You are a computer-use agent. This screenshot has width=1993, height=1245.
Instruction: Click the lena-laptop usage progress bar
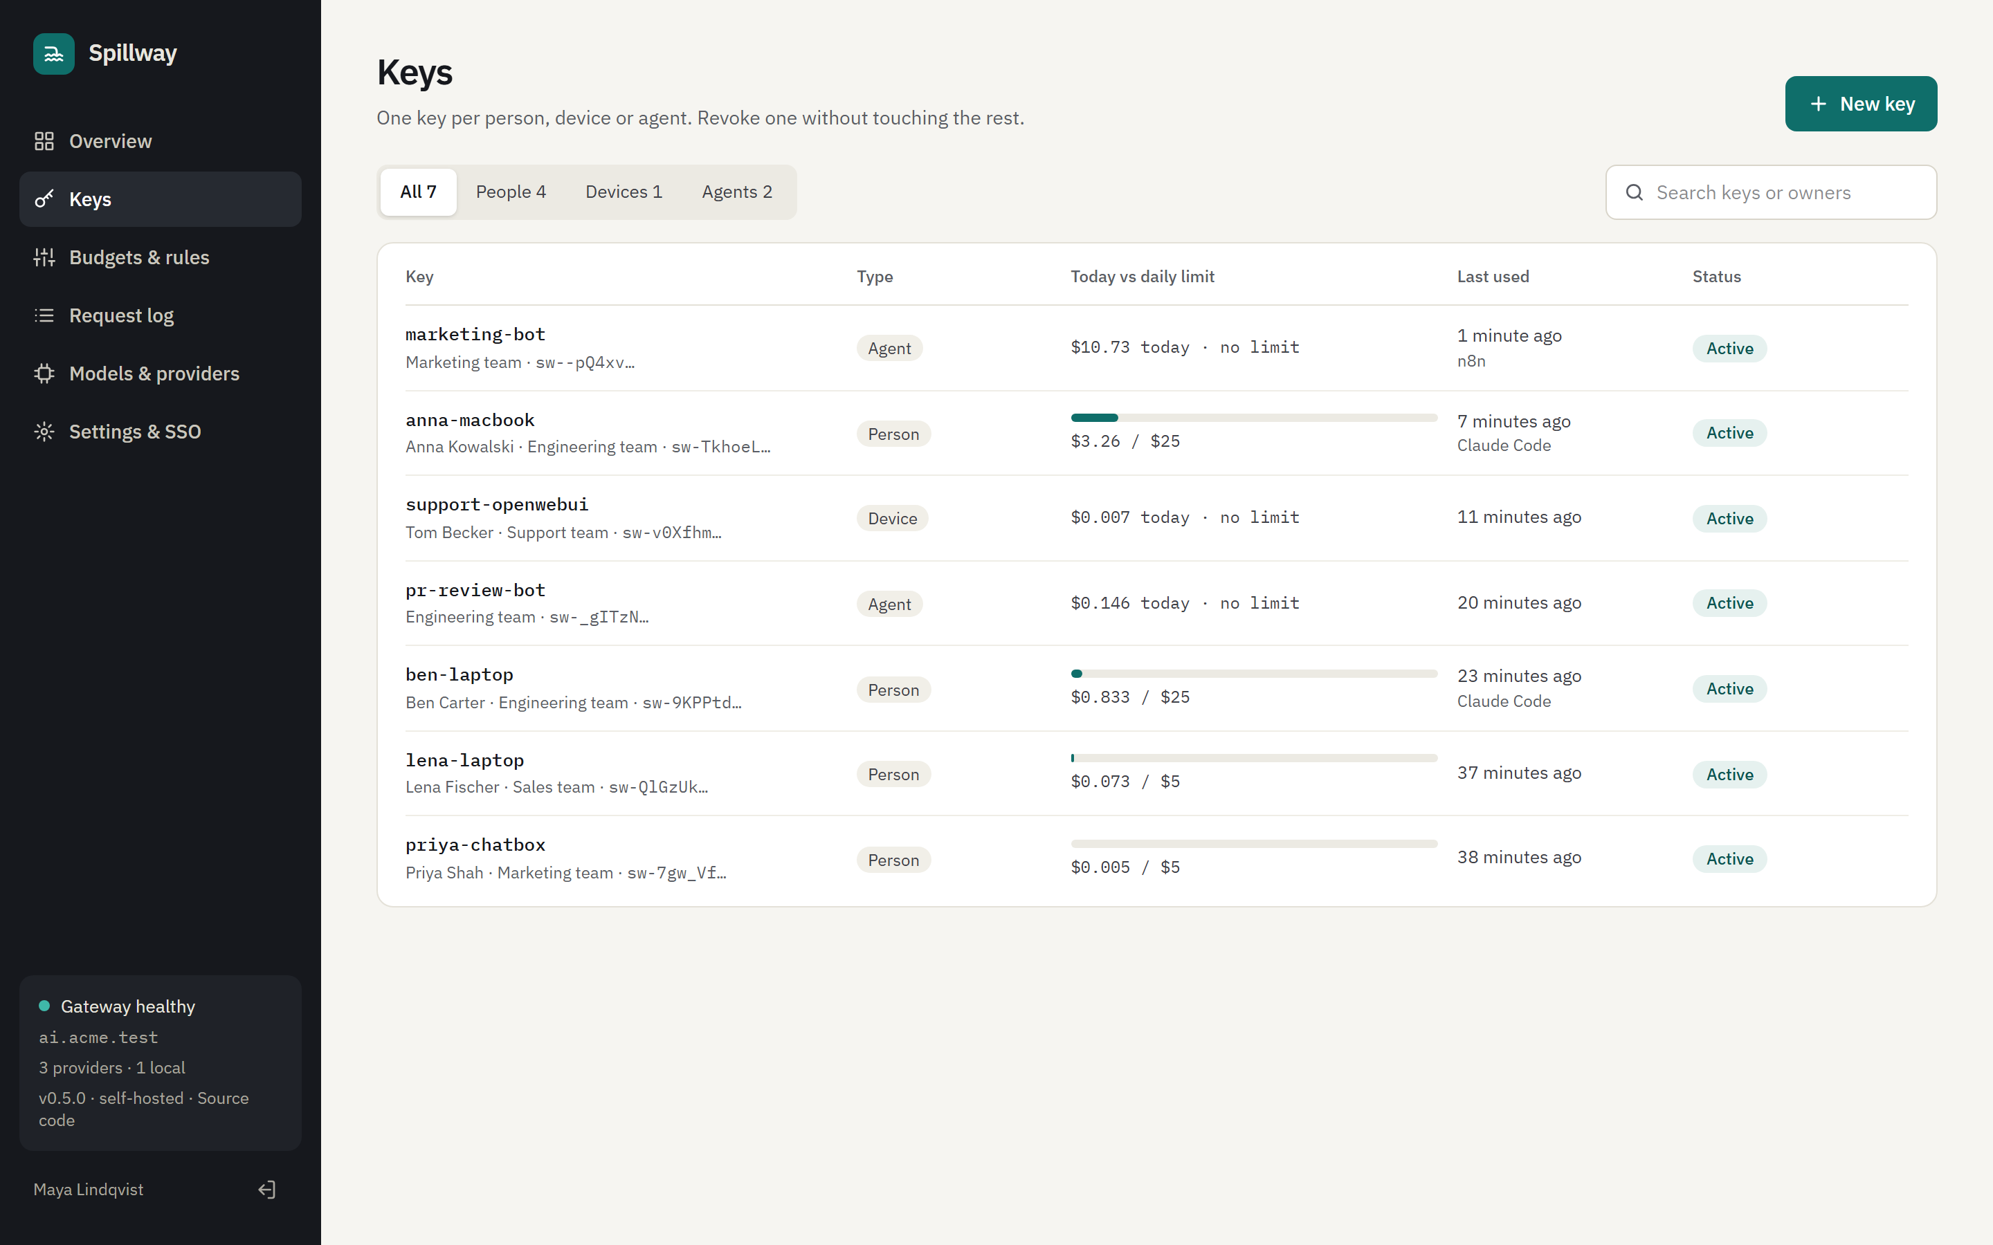pos(1254,757)
